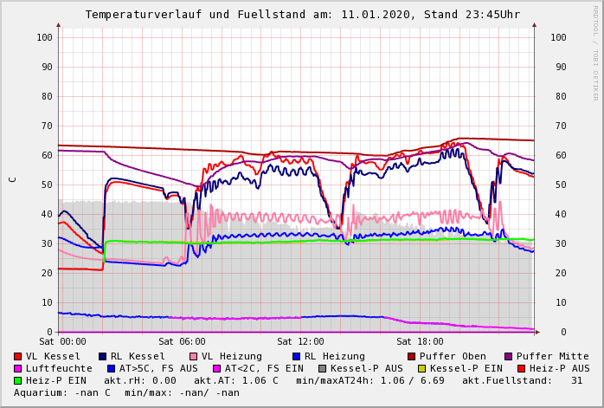The height and width of the screenshot is (408, 604).
Task: Click the dark blue RL Kessel legend swatch
Action: (102, 356)
